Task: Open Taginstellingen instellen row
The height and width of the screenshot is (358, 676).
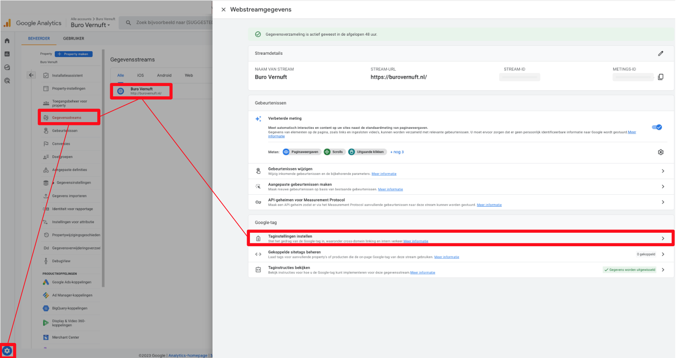Action: [x=460, y=238]
